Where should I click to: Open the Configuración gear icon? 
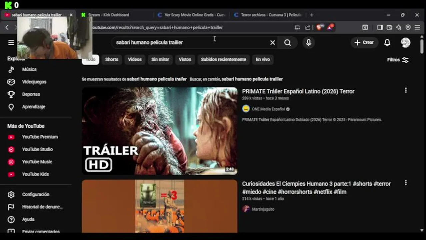(x=11, y=194)
